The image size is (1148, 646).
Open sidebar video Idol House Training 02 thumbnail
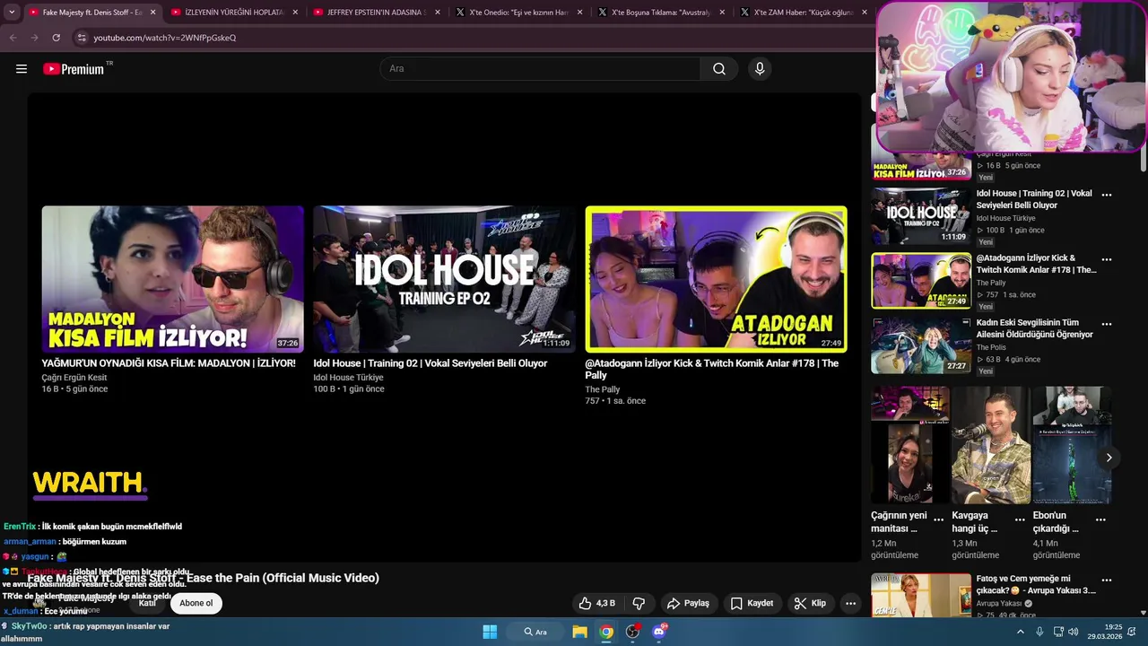click(x=921, y=216)
